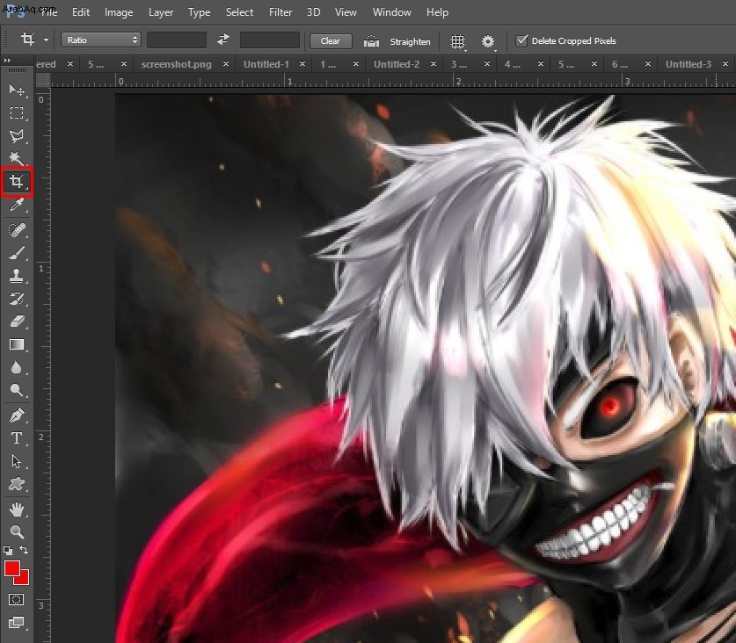Click the Straighten level icon
736x643 pixels.
pos(371,41)
